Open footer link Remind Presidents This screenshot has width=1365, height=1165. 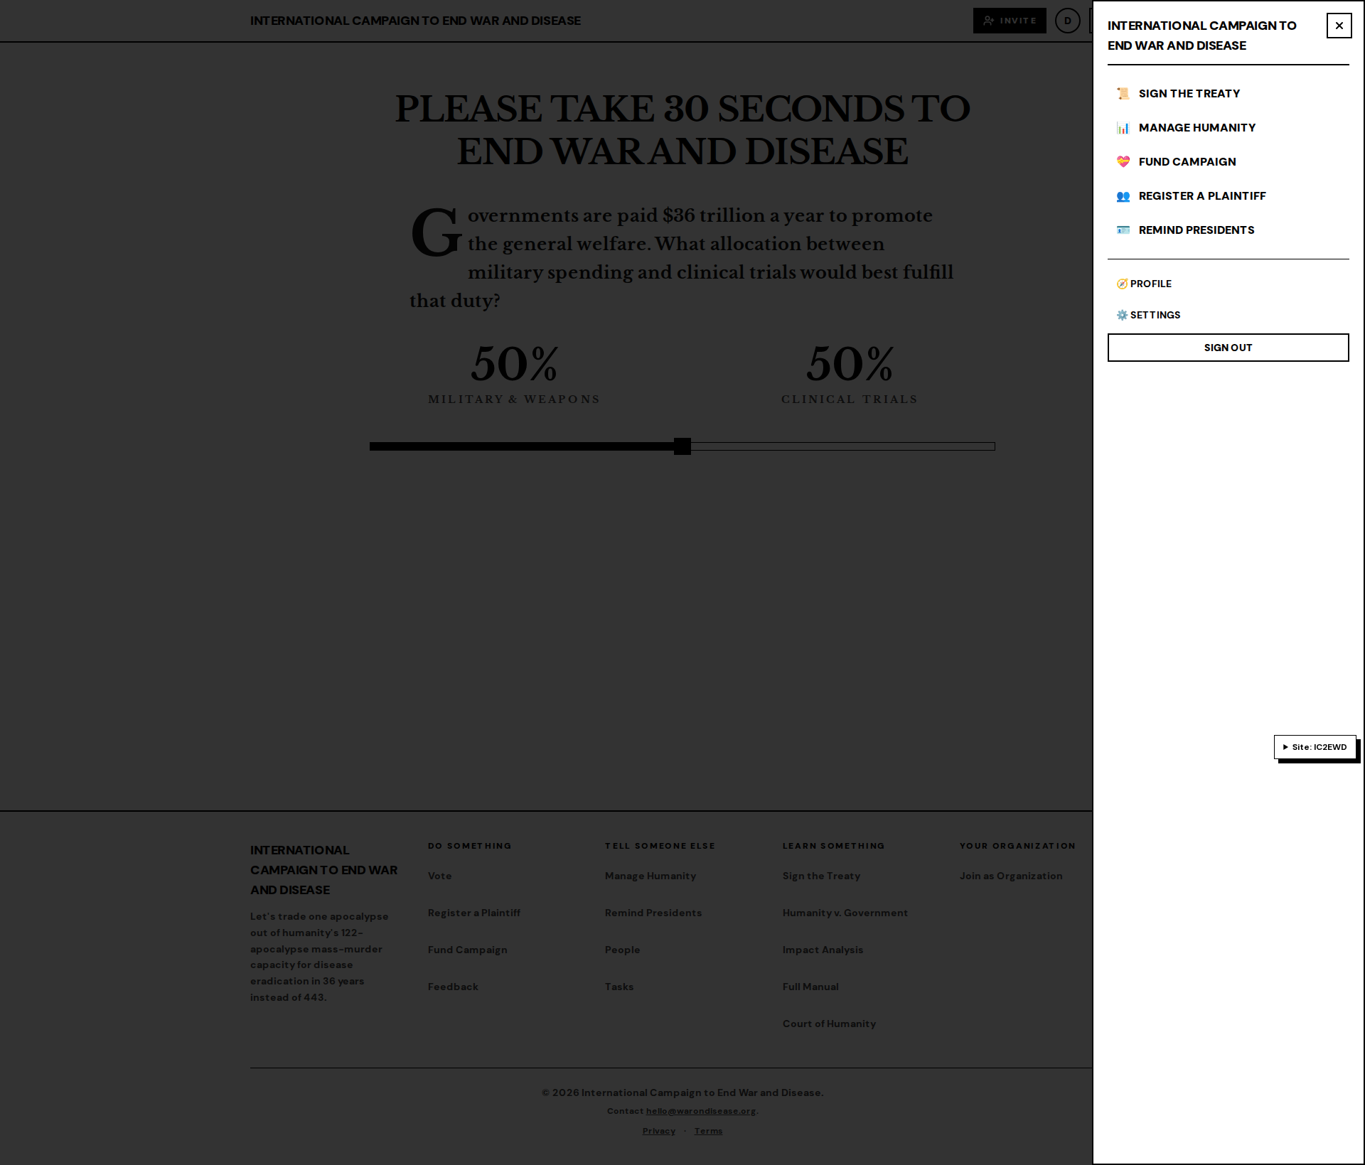tap(653, 913)
